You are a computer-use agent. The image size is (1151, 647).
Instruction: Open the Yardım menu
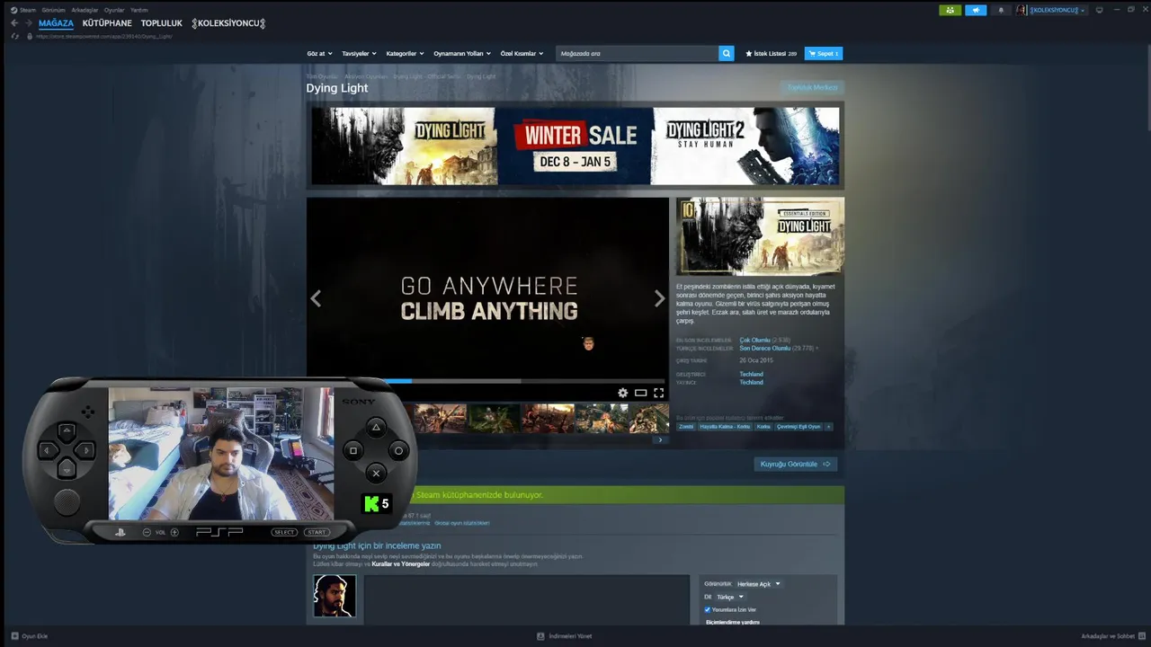pyautogui.click(x=138, y=10)
